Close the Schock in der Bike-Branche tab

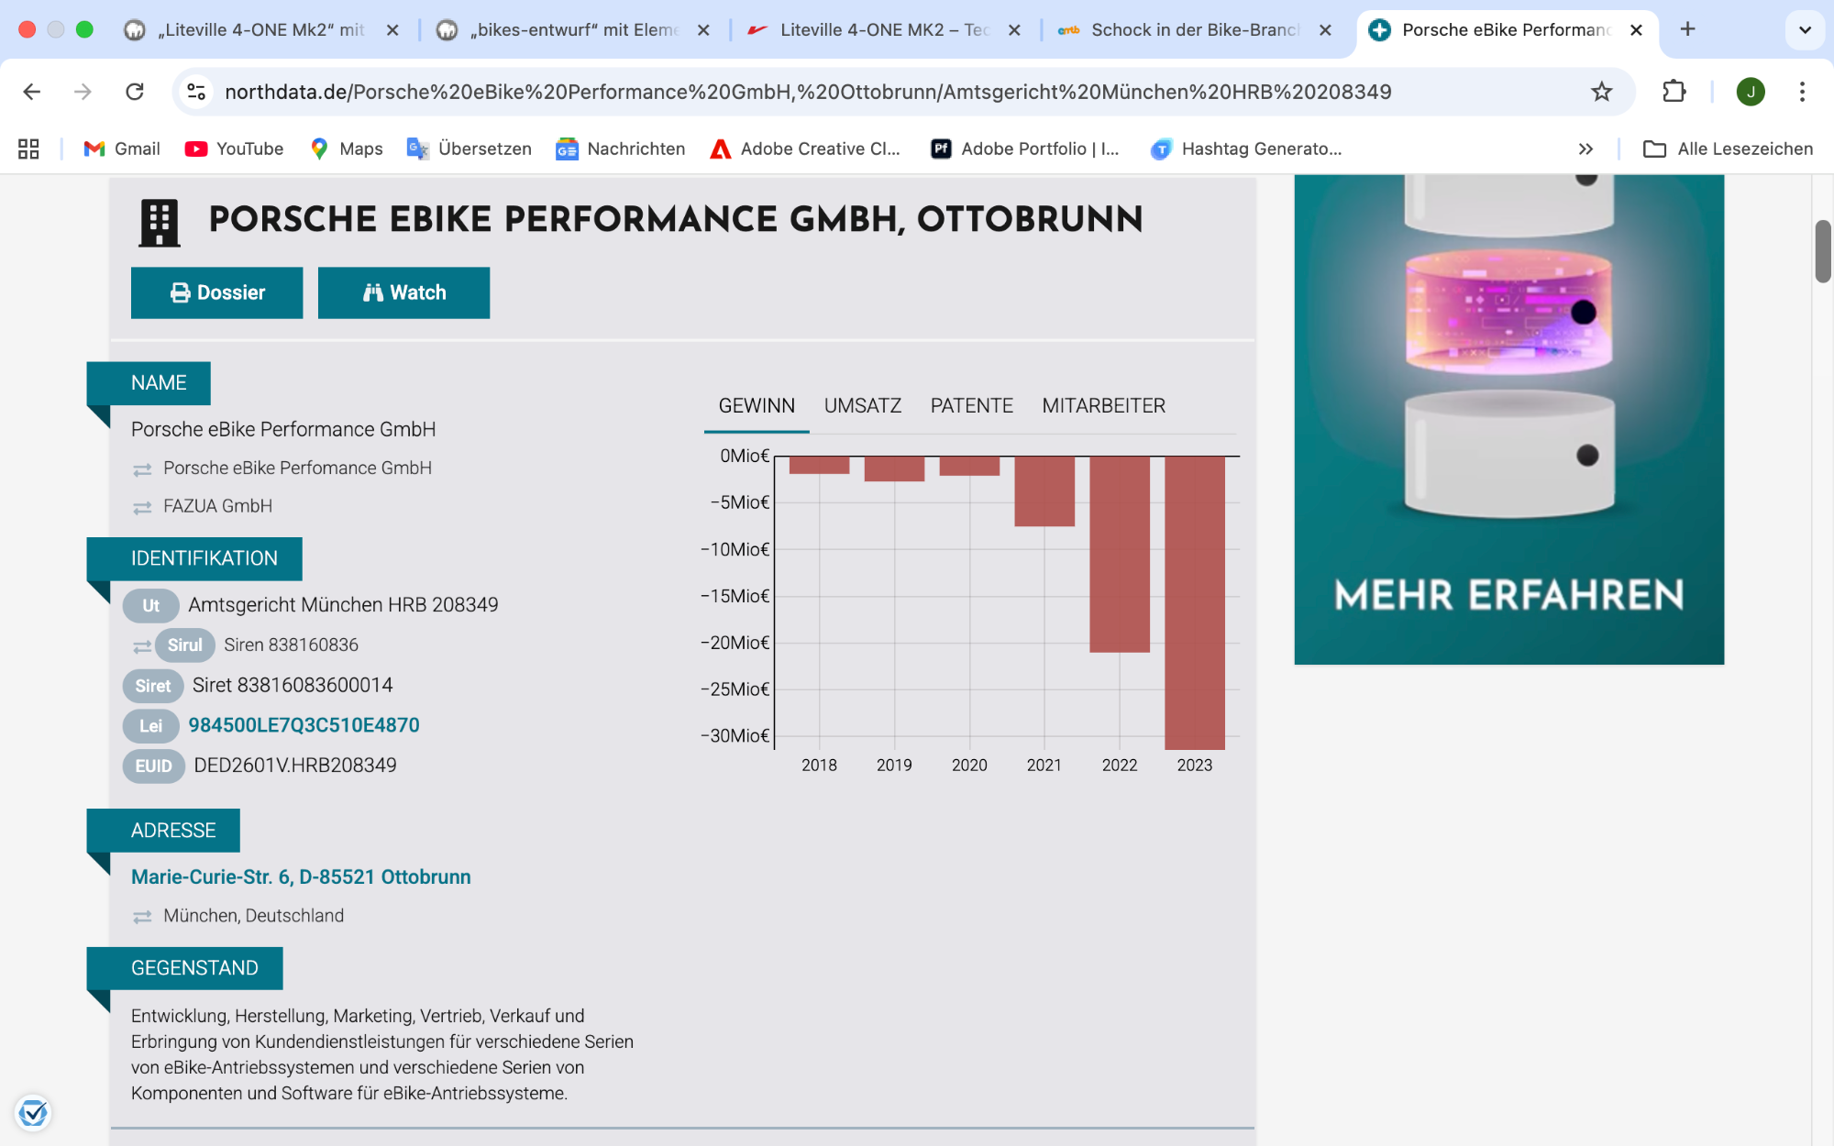point(1325,29)
